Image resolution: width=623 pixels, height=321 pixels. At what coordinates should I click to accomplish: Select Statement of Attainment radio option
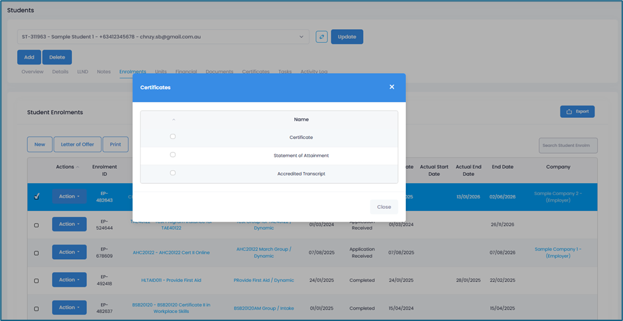click(x=173, y=155)
